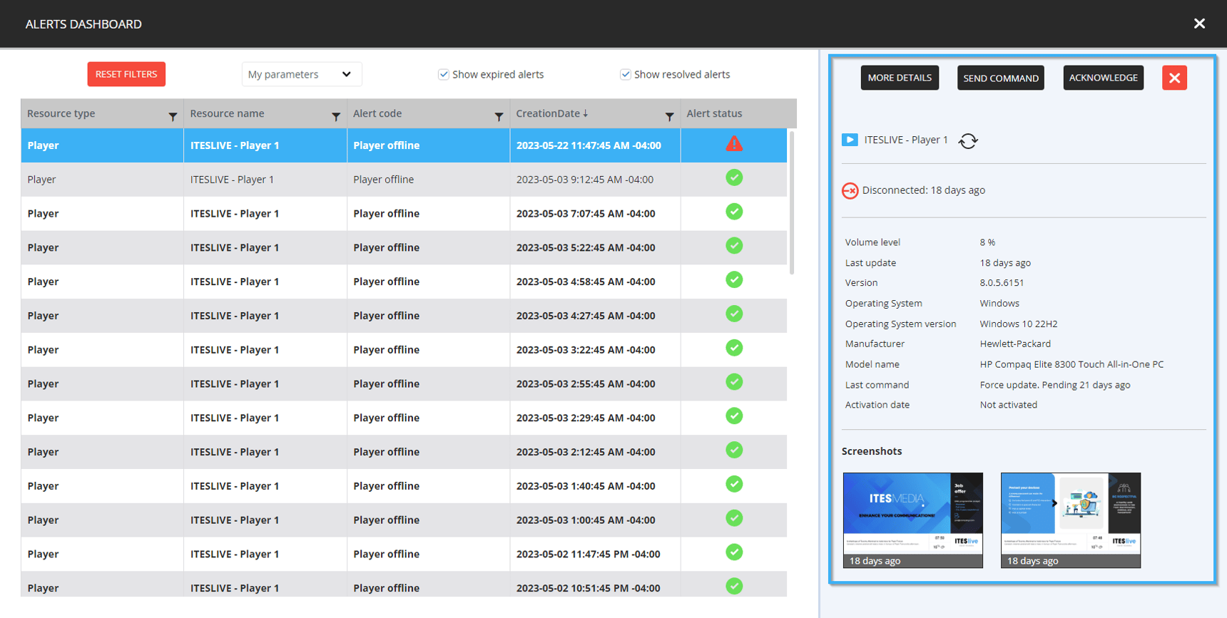This screenshot has height=618, width=1227.
Task: Click the alerts table vertical scrollbar
Action: click(792, 202)
